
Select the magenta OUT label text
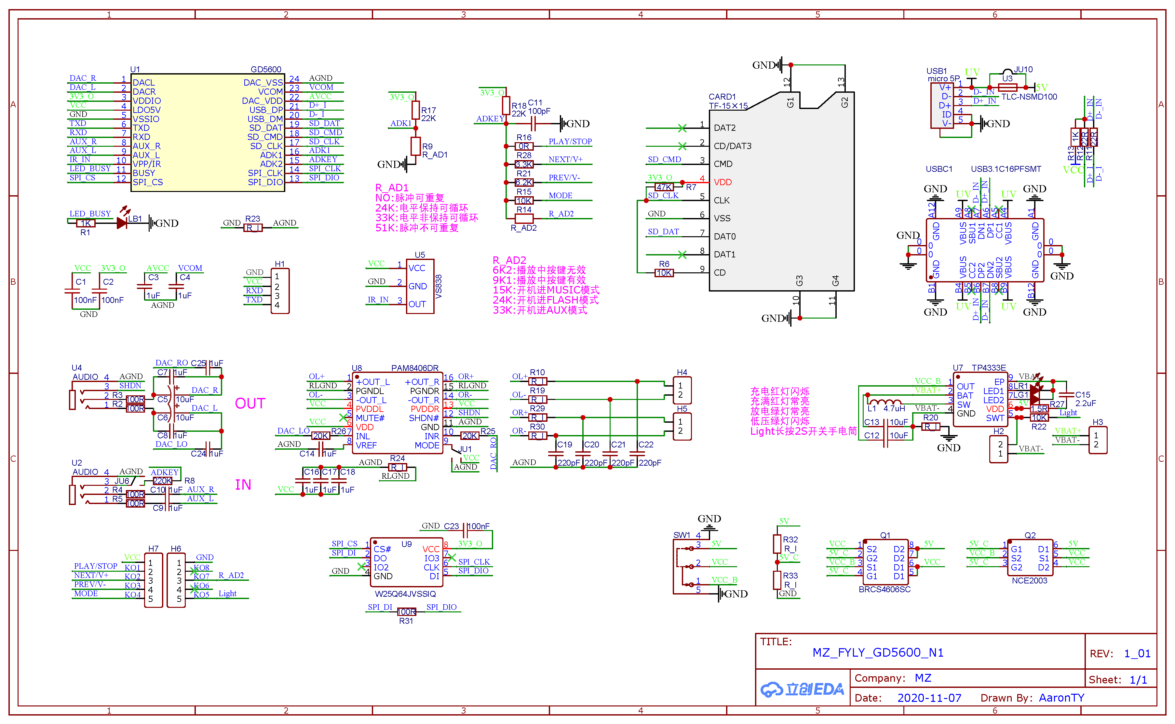[x=250, y=404]
